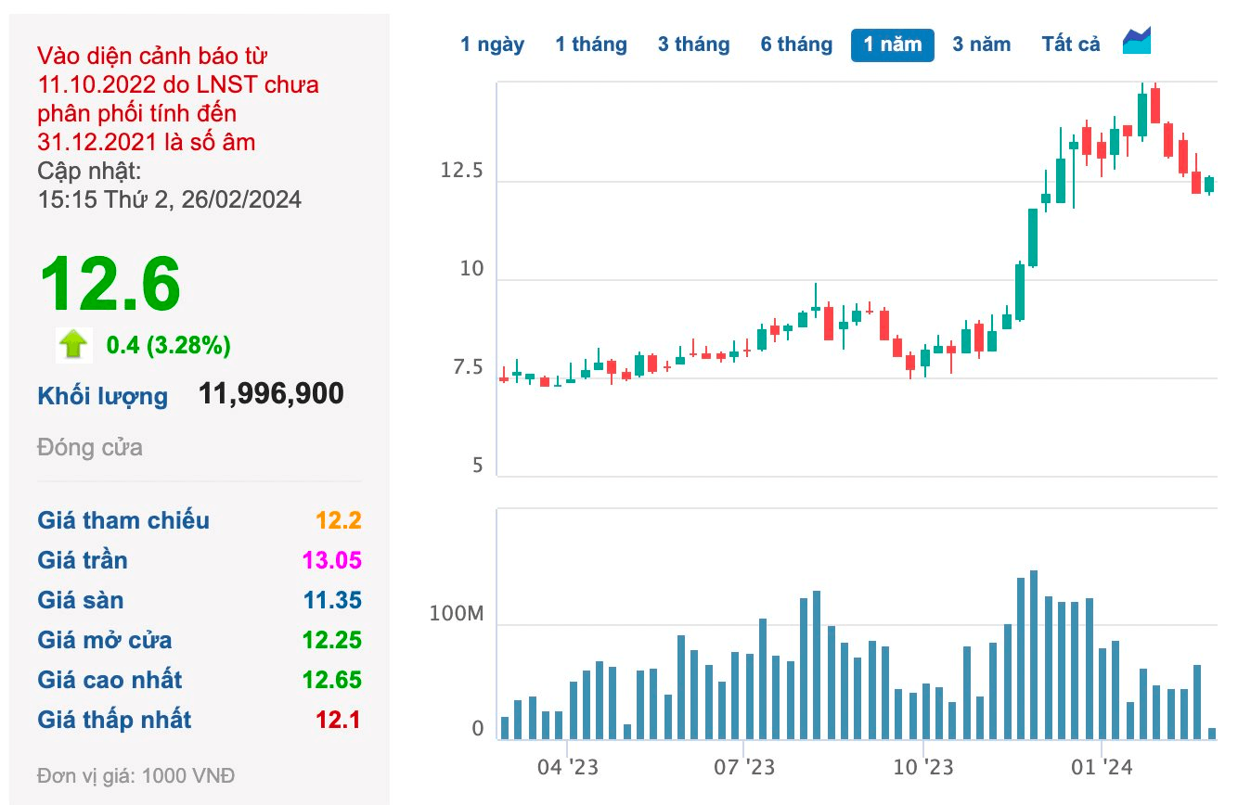Select the '6 tháng' time range
This screenshot has width=1238, height=805.
coord(796,44)
